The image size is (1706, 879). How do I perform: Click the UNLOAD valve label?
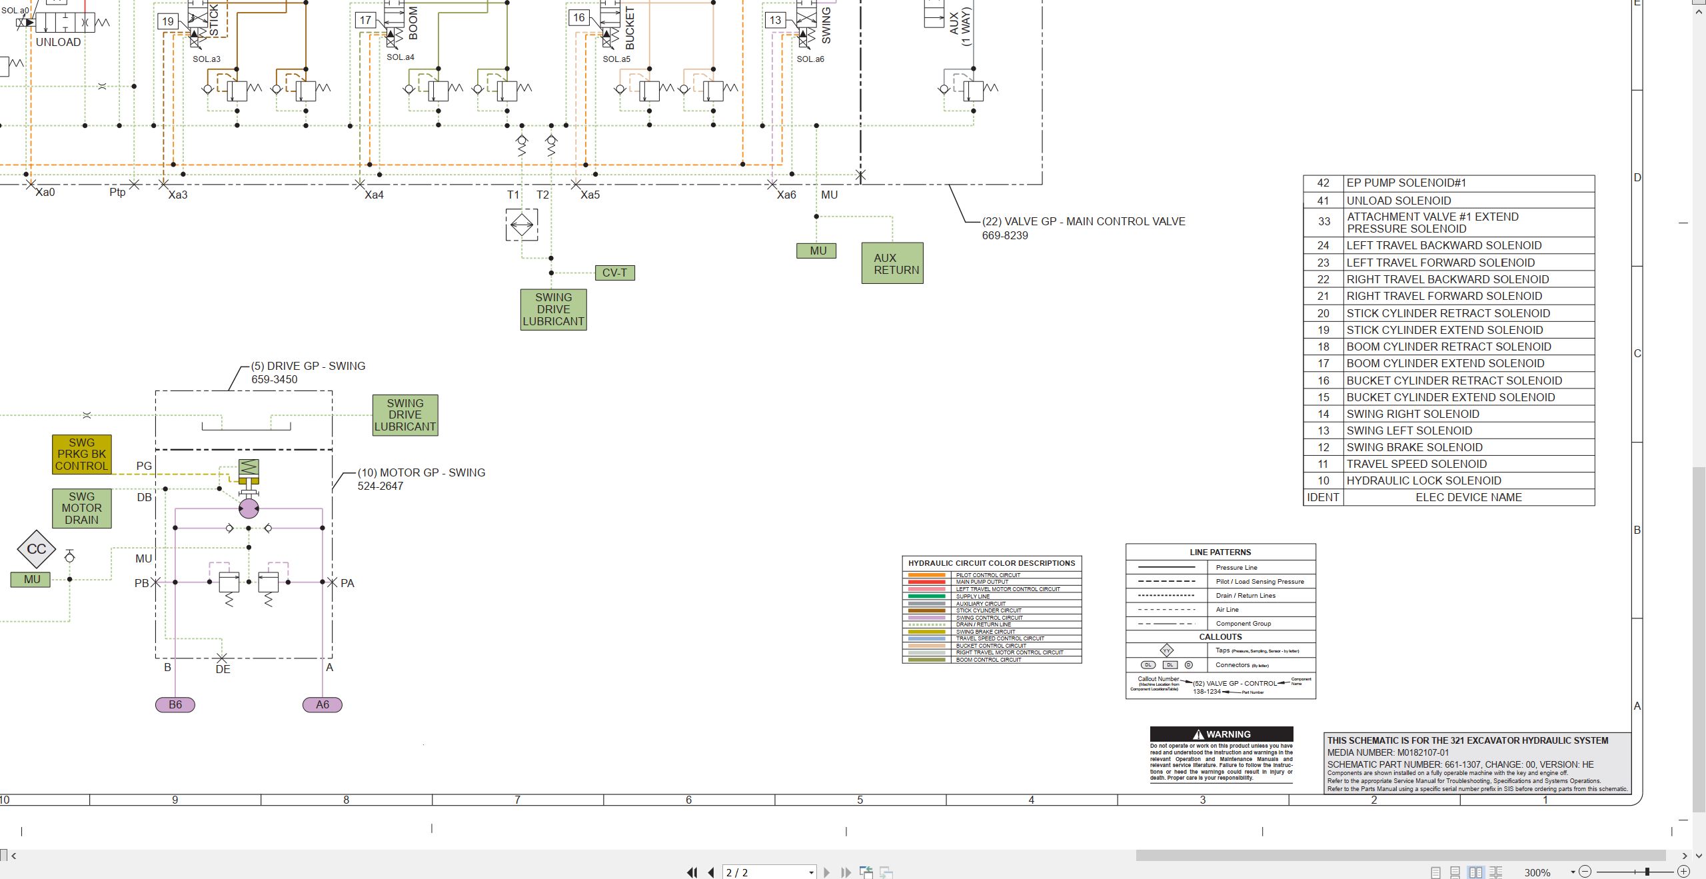click(58, 42)
